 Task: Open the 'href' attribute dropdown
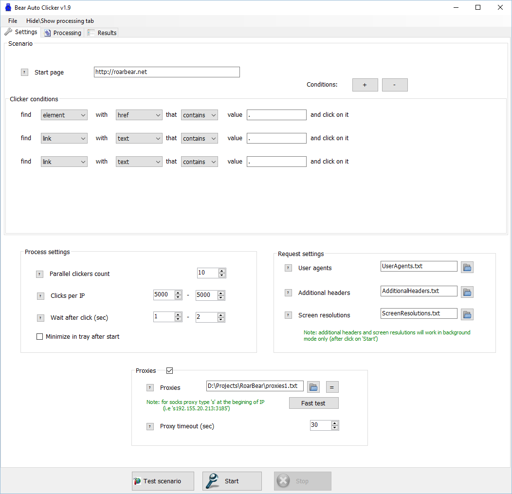coord(139,115)
